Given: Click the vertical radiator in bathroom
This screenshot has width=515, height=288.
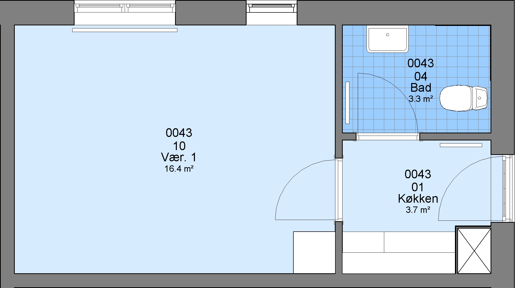Looking at the screenshot, I should (348, 103).
